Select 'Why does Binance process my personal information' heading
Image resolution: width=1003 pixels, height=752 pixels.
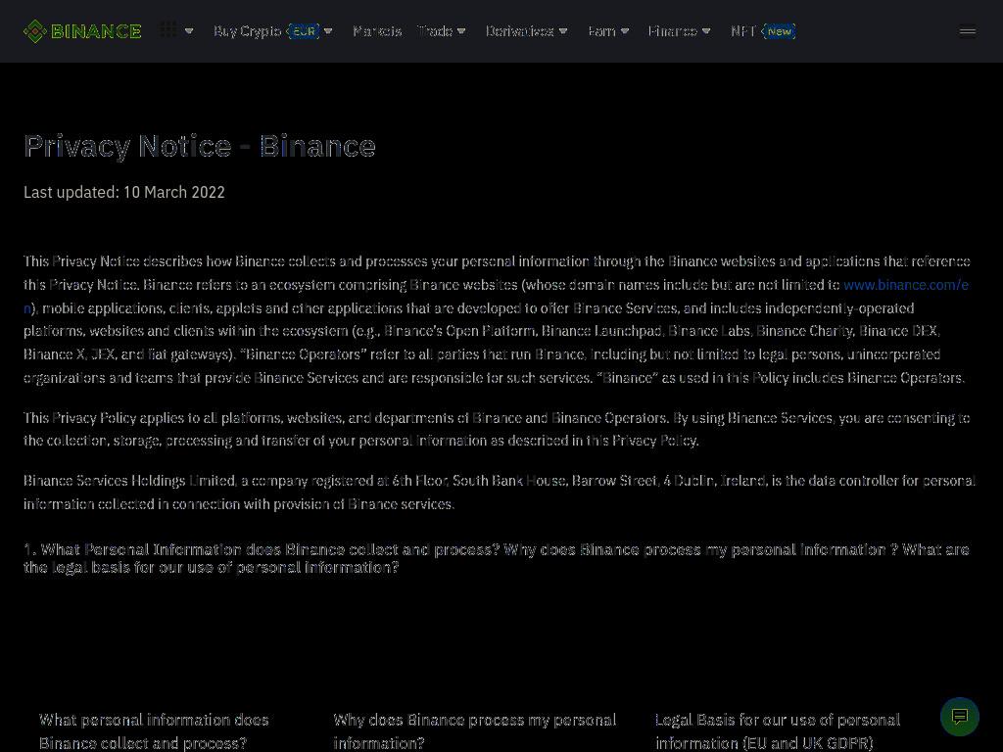point(475,731)
